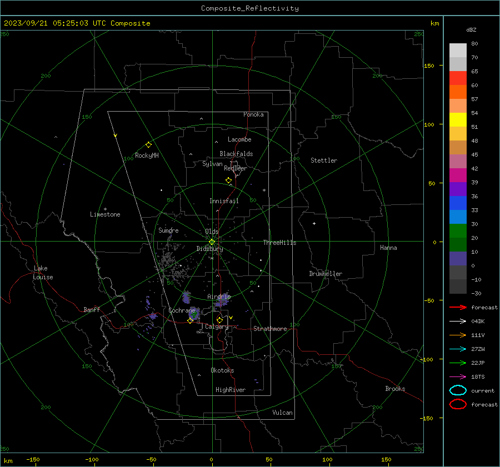Click the 04DK legend text

point(478,321)
